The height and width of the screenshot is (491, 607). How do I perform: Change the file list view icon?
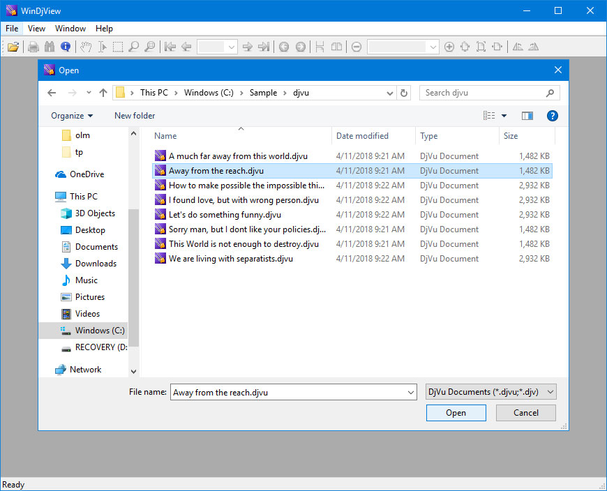coord(489,116)
